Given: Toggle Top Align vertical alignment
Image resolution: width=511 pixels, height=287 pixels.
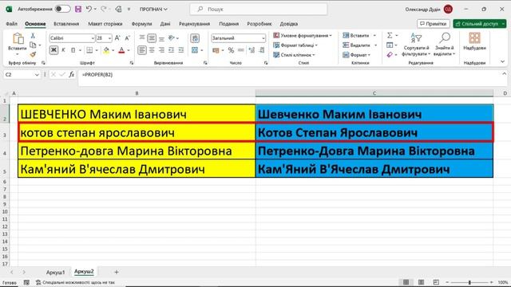Looking at the screenshot, I should pyautogui.click(x=142, y=38).
